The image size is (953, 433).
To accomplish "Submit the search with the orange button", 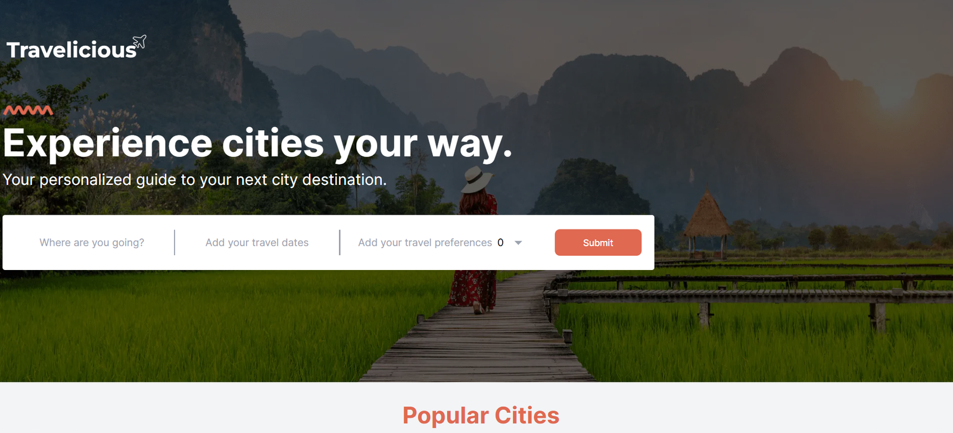I will 598,243.
